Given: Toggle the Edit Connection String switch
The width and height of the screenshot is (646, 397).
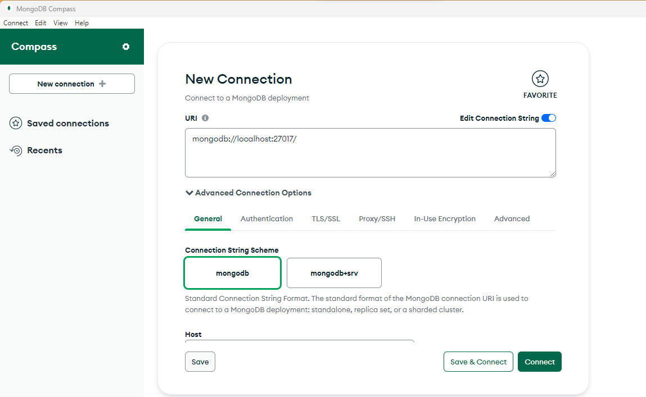Looking at the screenshot, I should coord(548,118).
